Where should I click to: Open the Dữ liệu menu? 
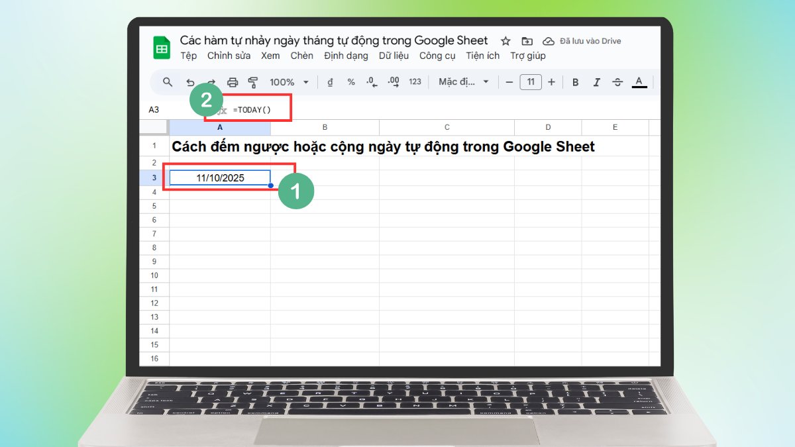pyautogui.click(x=394, y=56)
